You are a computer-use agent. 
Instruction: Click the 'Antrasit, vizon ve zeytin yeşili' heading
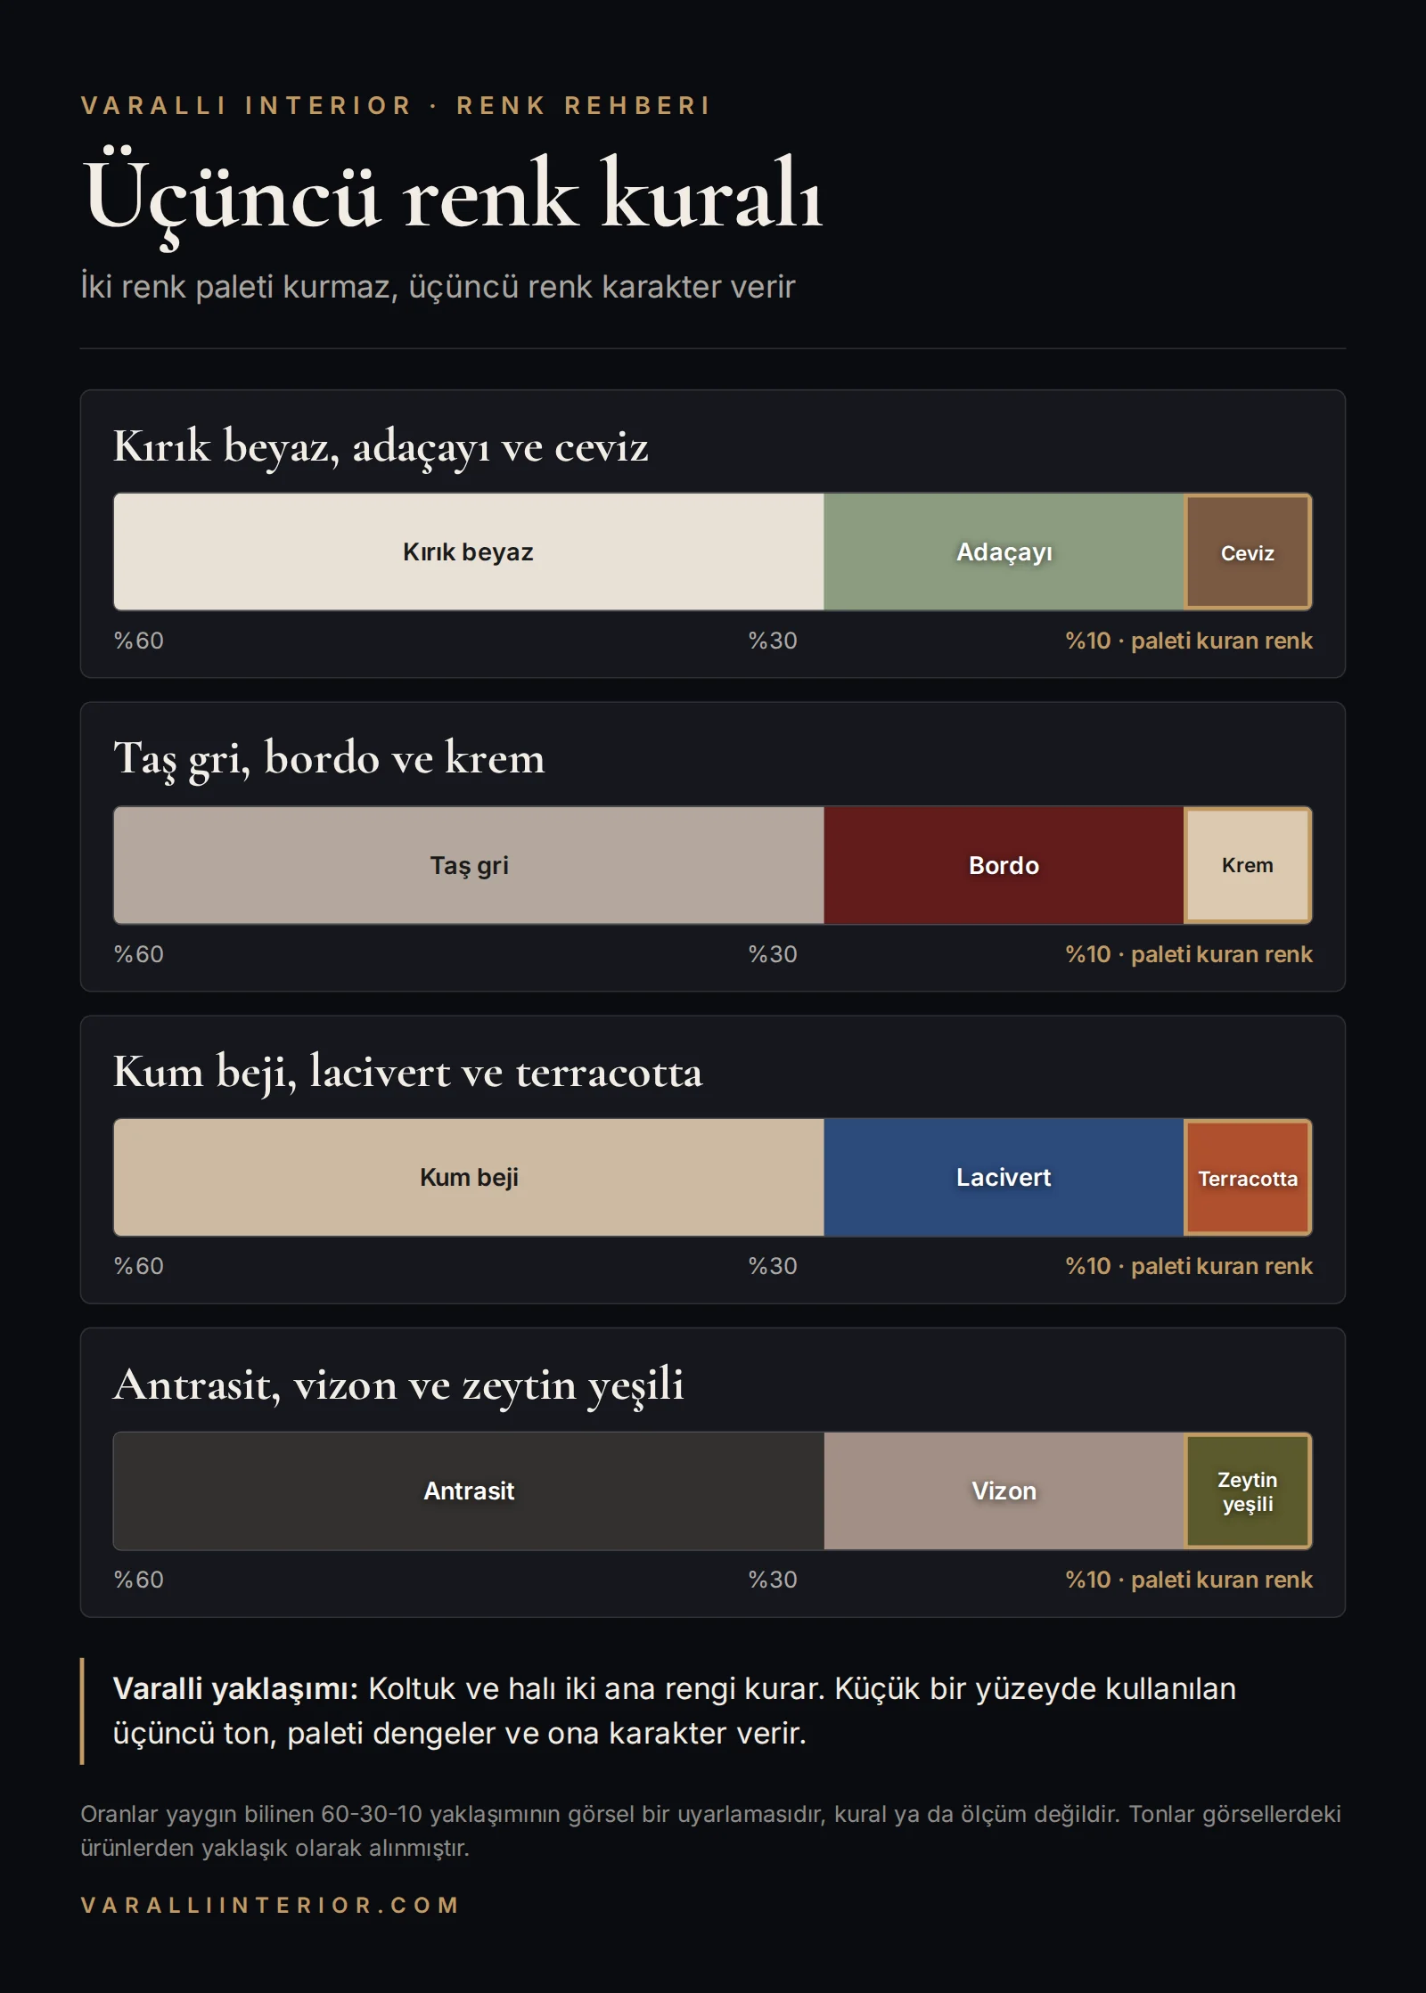(x=398, y=1385)
